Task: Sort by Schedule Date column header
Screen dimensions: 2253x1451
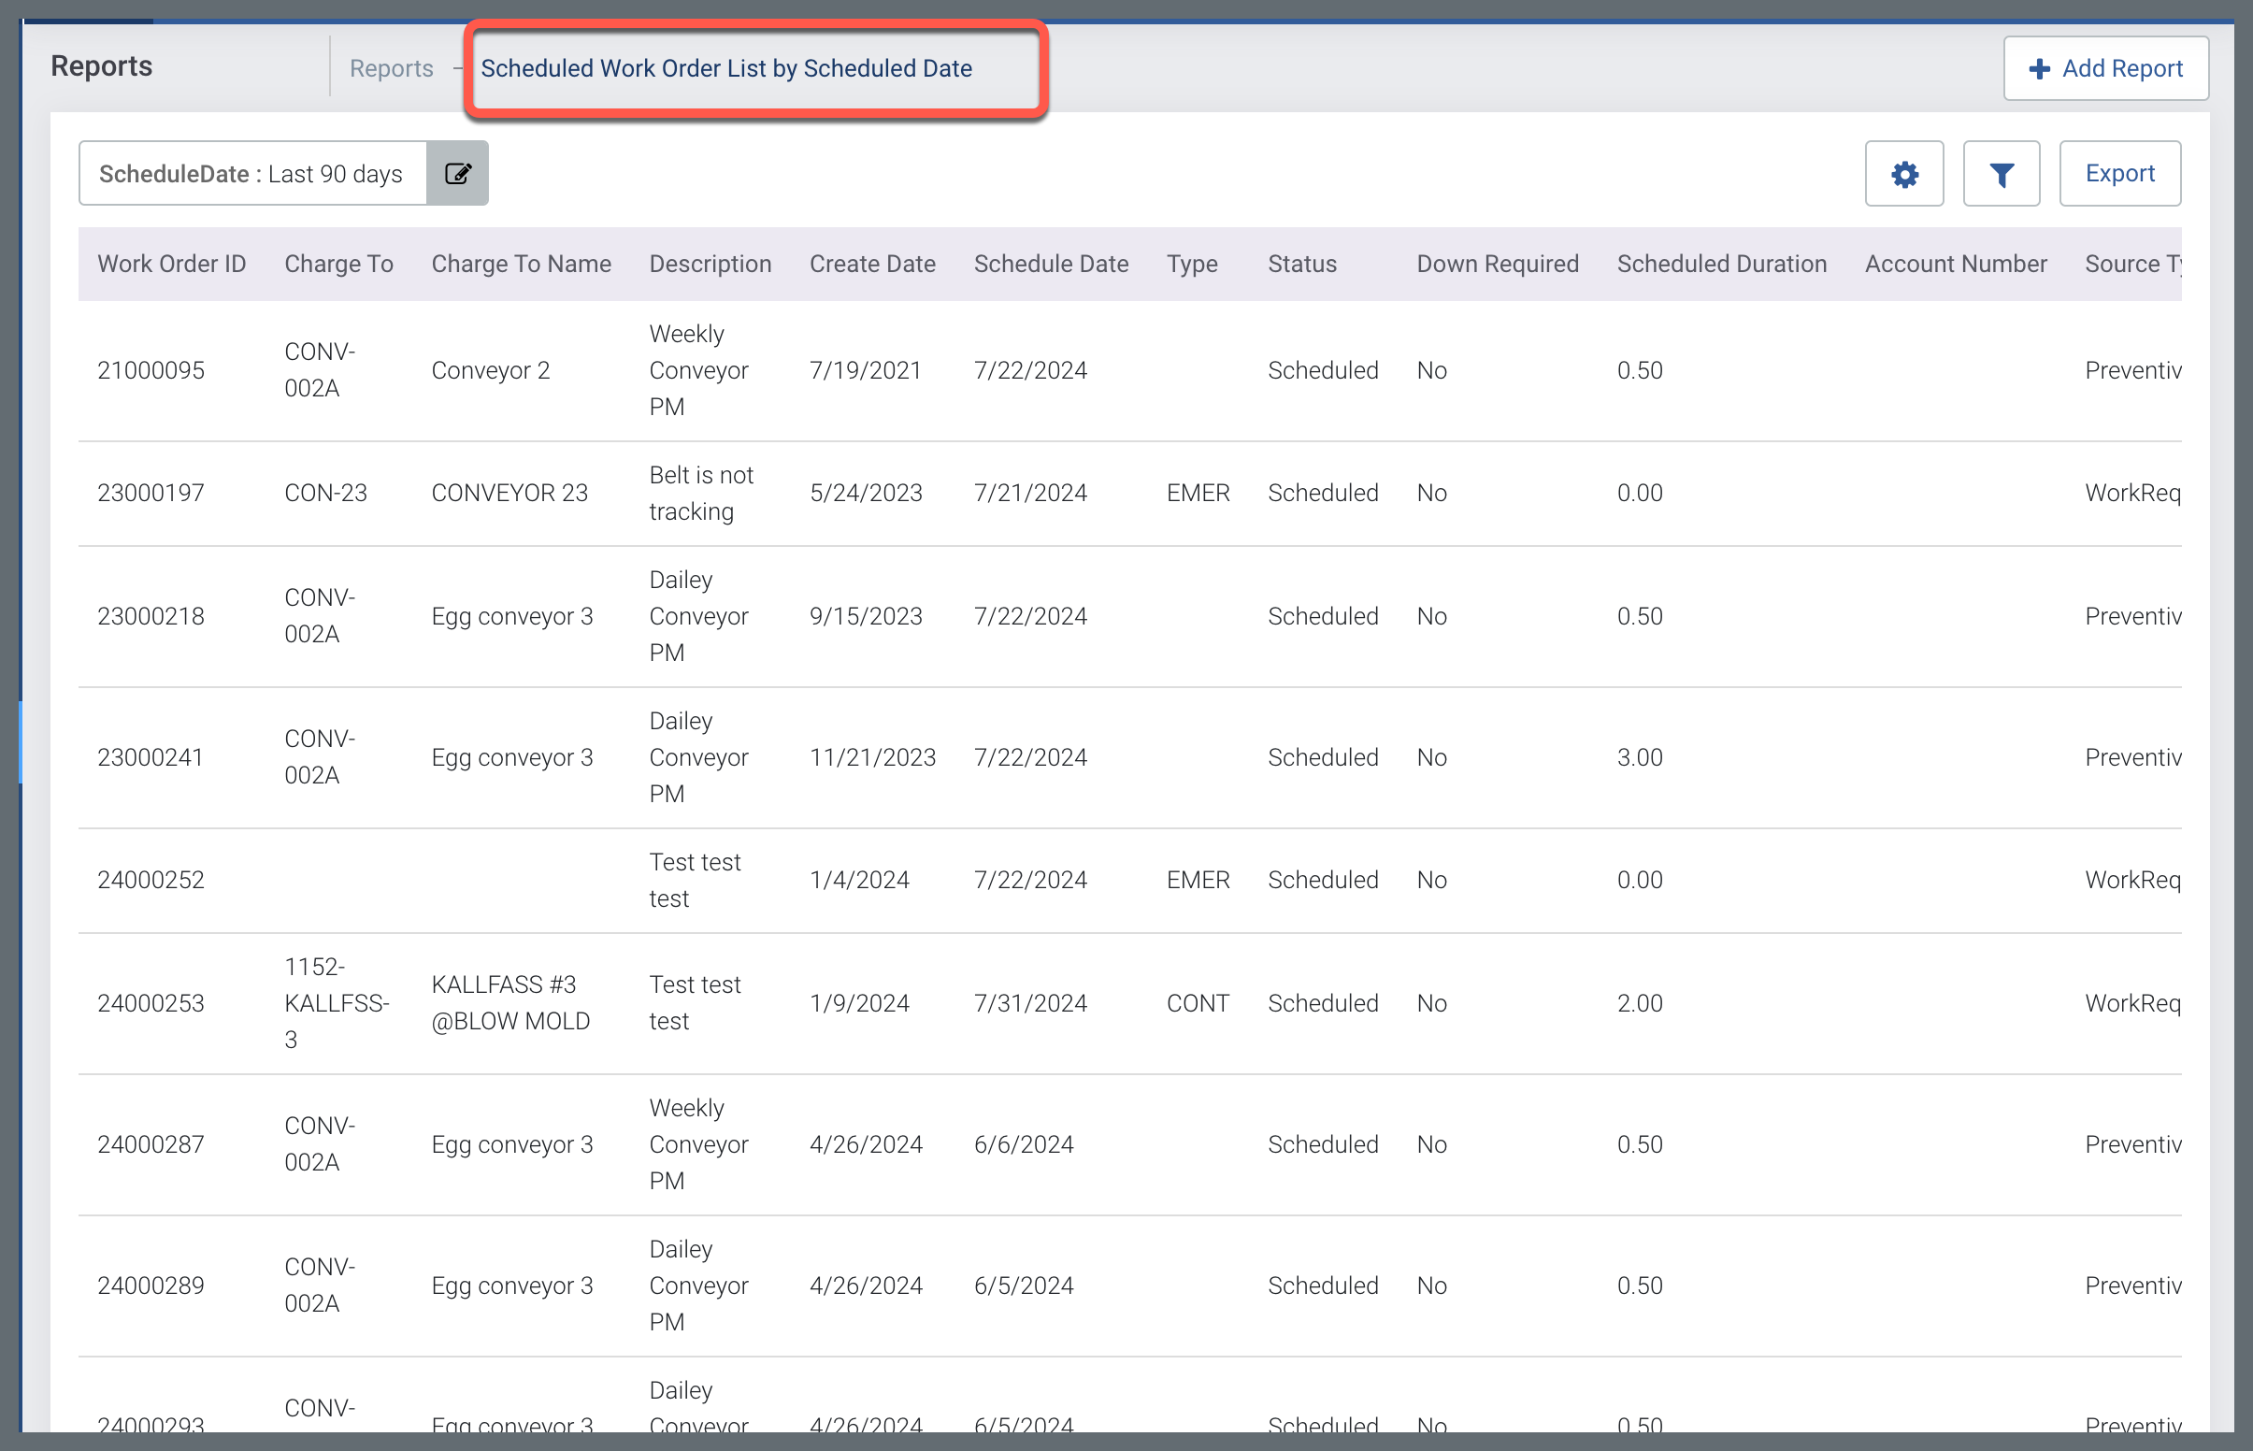Action: [x=1050, y=264]
